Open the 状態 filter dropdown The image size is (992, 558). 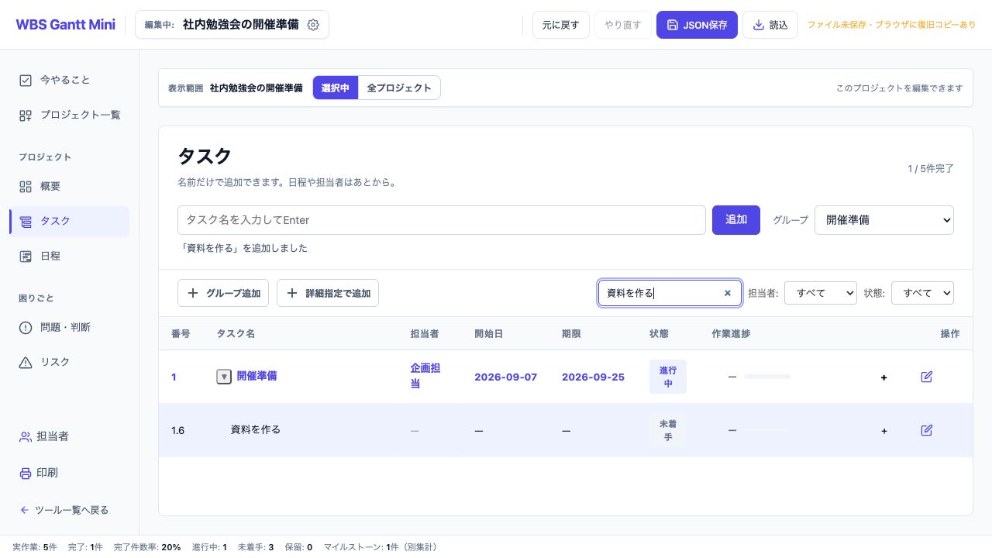[x=922, y=293]
